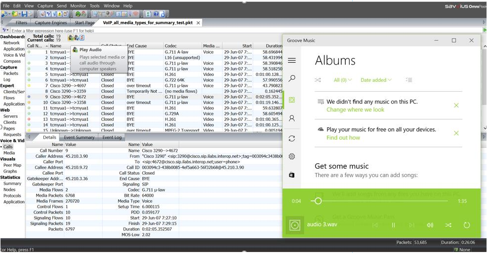Click Caller Address value '45.210.3.90'
Screen dimensions: 487x253
pos(77,156)
